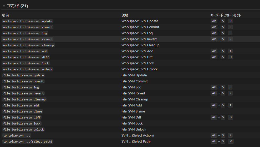Viewport: 260px width, 147px height.
Task: Select the file tortoise-svn update command
Action: (23, 75)
